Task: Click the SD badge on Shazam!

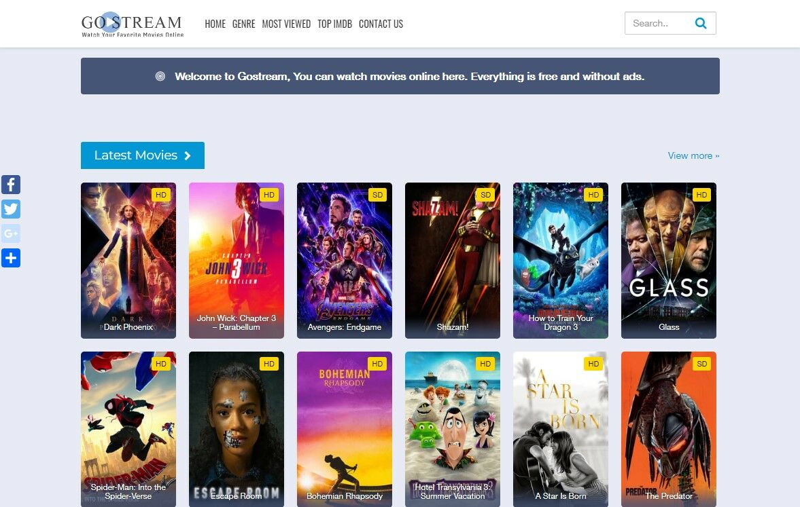Action: click(485, 195)
